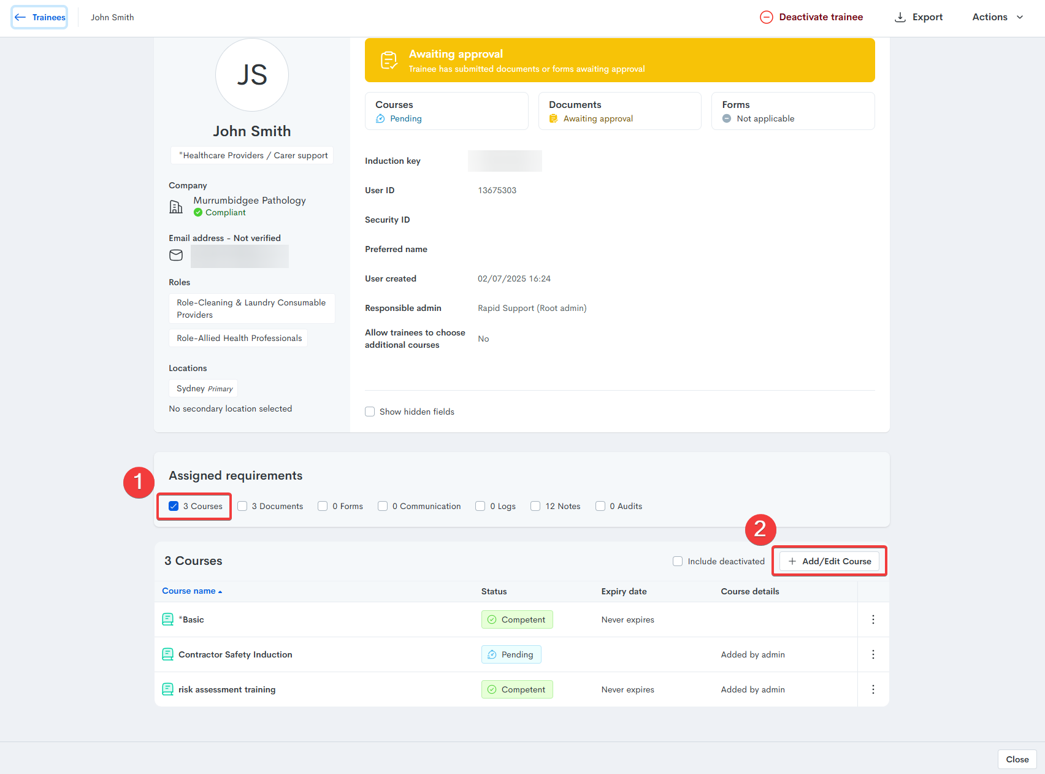Open the Actions dropdown menu

[x=997, y=17]
